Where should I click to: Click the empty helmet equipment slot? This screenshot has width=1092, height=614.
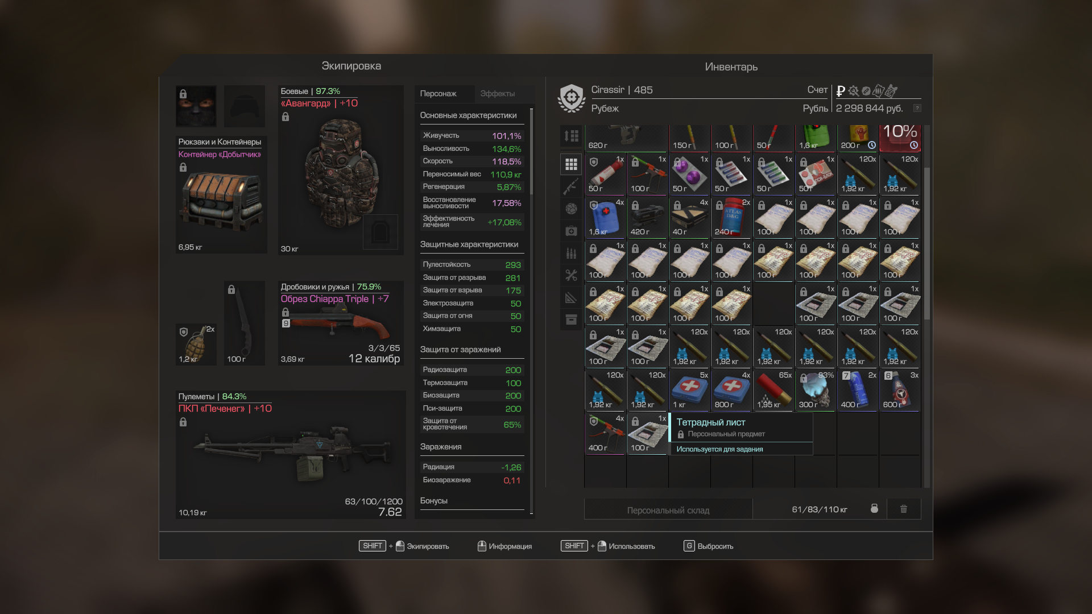[x=245, y=106]
